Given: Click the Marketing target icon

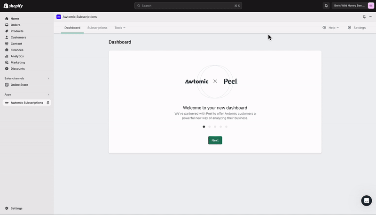Looking at the screenshot, I should 7,62.
